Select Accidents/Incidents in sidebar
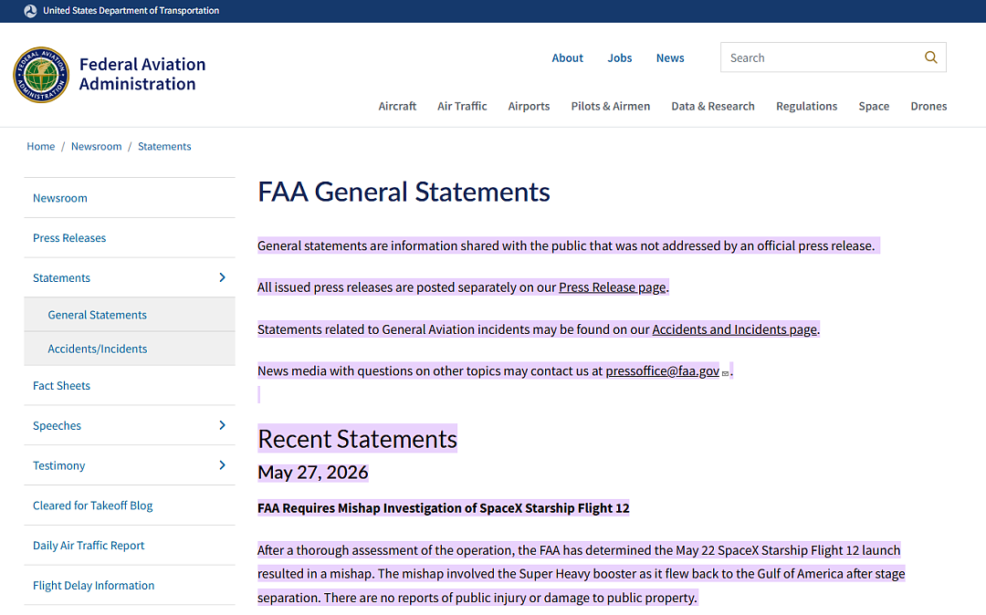Image resolution: width=986 pixels, height=615 pixels. [x=98, y=349]
